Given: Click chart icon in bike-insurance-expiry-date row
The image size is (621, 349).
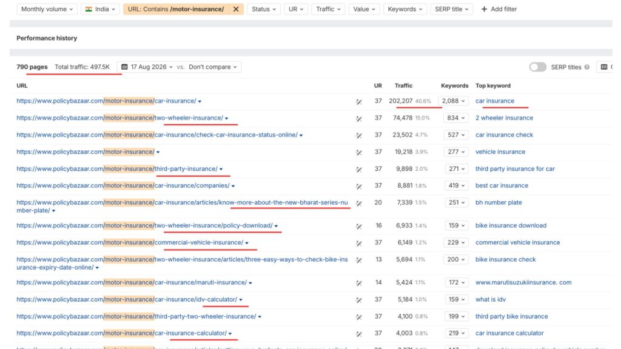Looking at the screenshot, I should 359,261.
